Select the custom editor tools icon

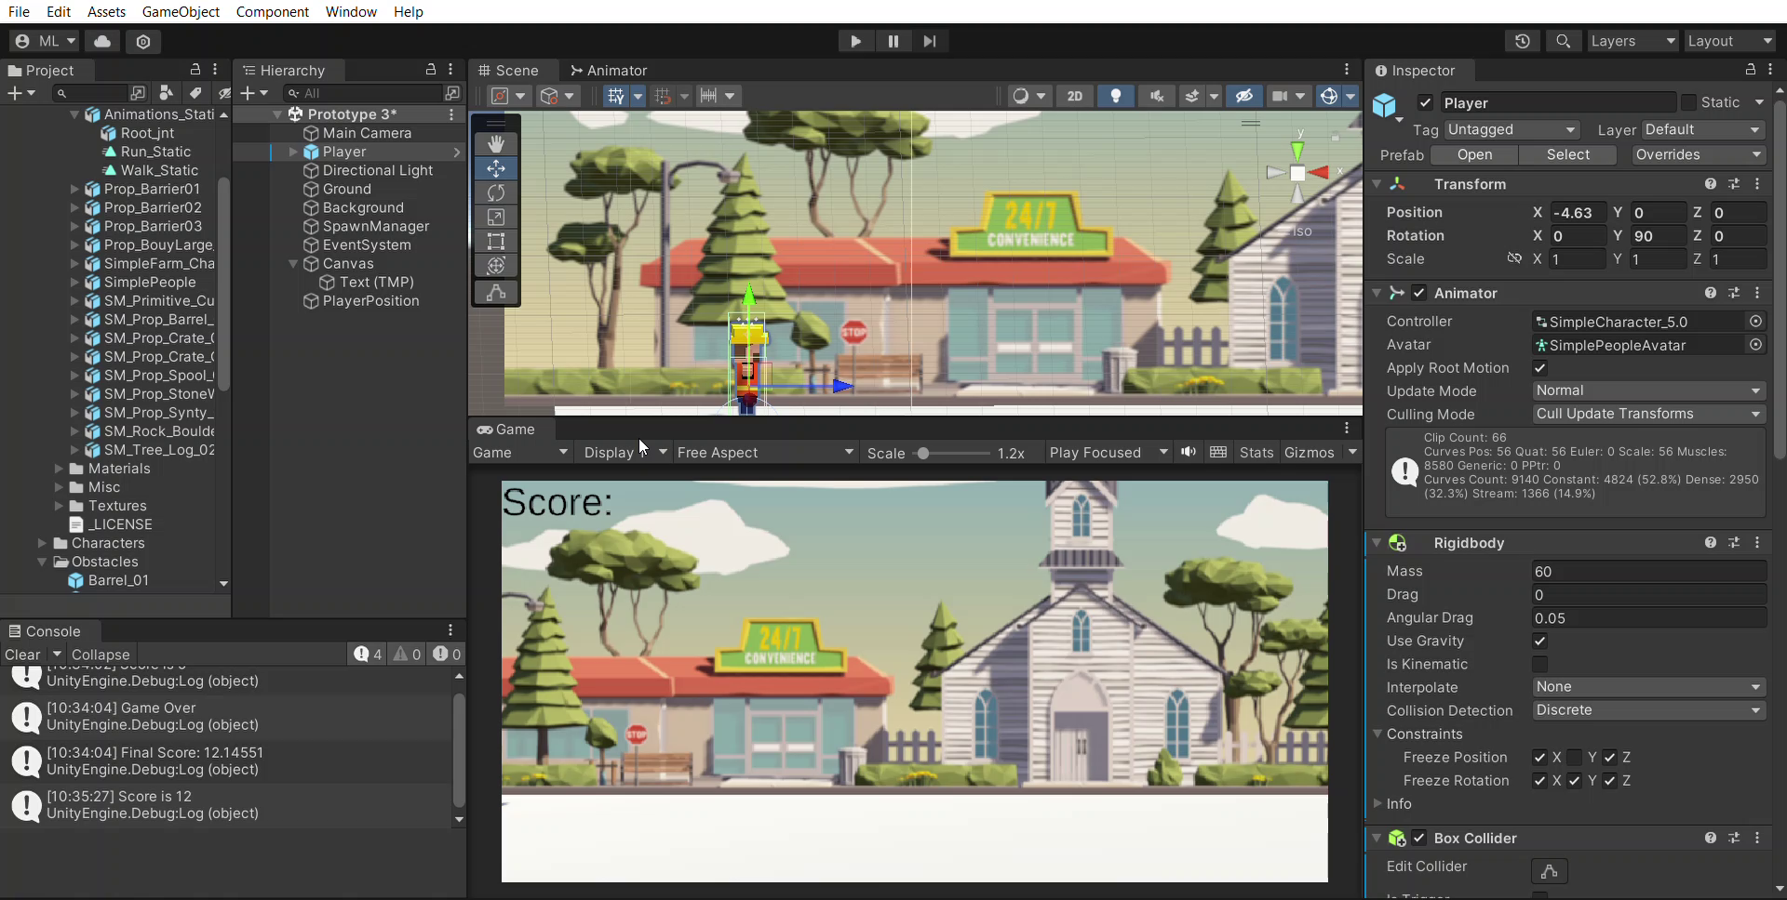[496, 292]
